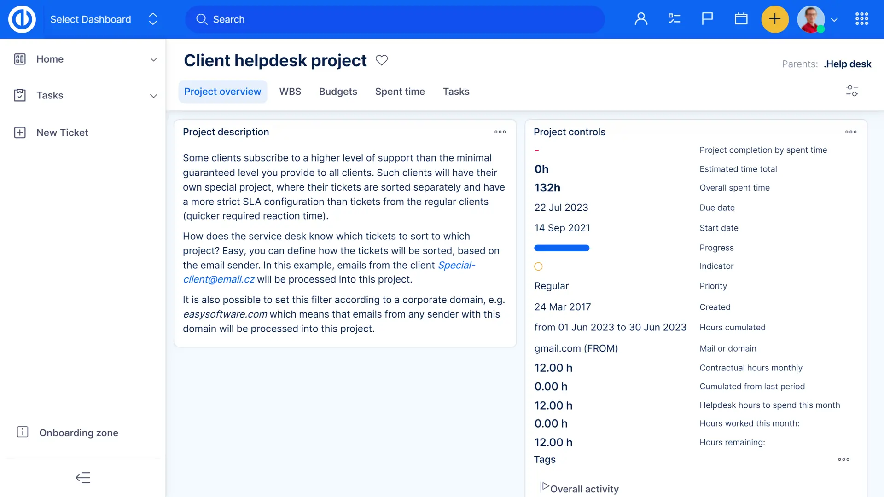Open the calendar icon in header

point(741,19)
